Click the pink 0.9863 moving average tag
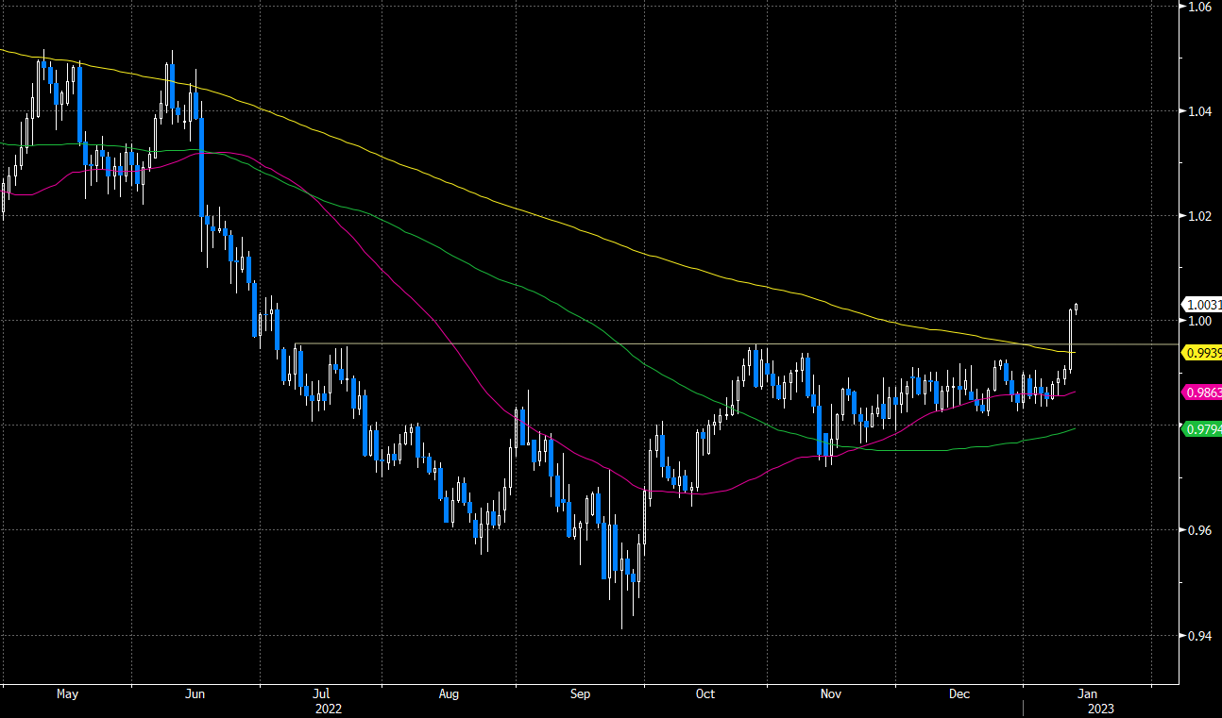1222x718 pixels. pos(1202,391)
